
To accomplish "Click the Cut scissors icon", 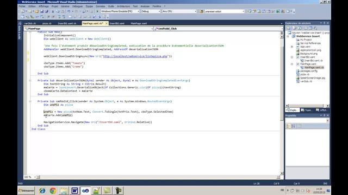I will [53, 11].
